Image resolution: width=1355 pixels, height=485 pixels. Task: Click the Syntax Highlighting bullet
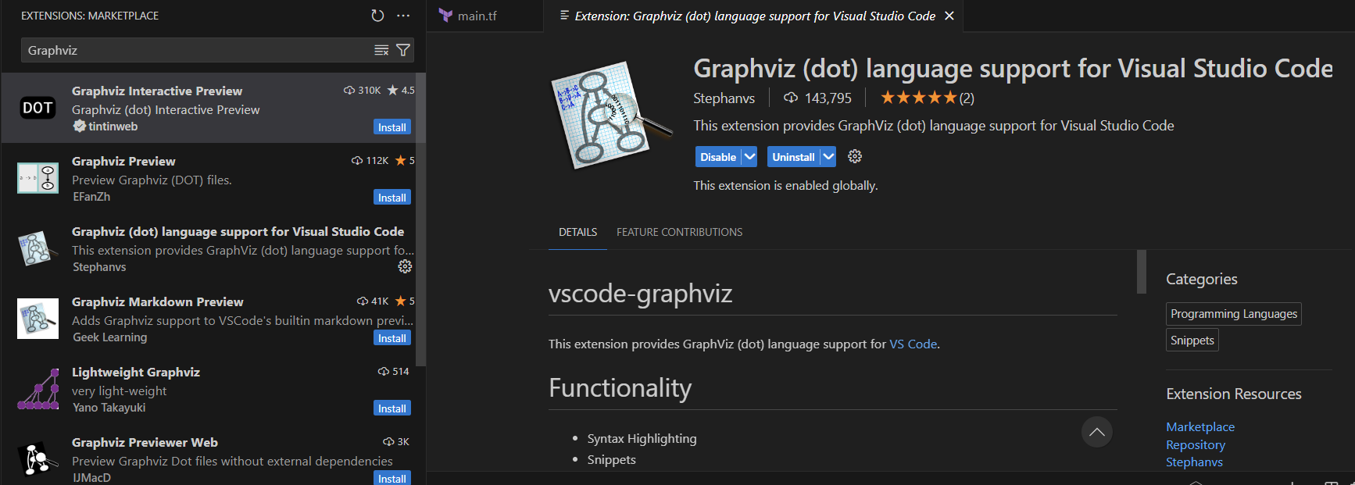[x=642, y=438]
